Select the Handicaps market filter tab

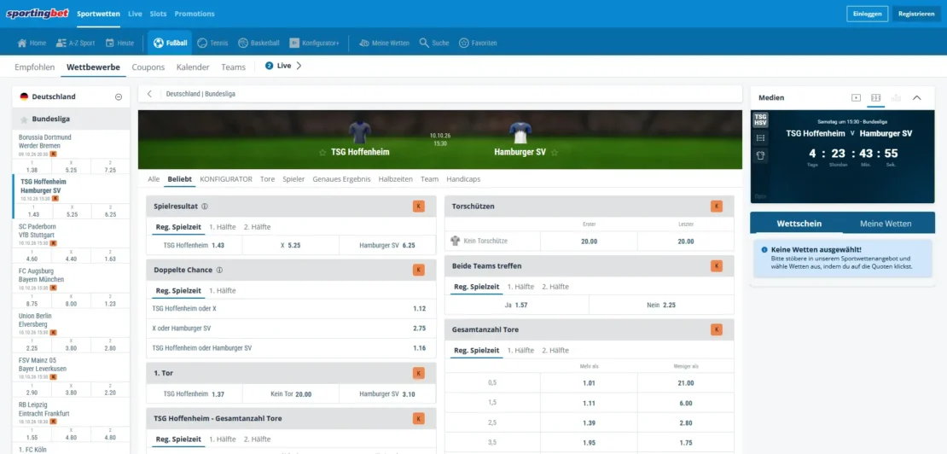464,179
